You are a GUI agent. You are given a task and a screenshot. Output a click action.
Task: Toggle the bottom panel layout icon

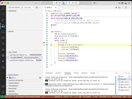coord(126,3)
